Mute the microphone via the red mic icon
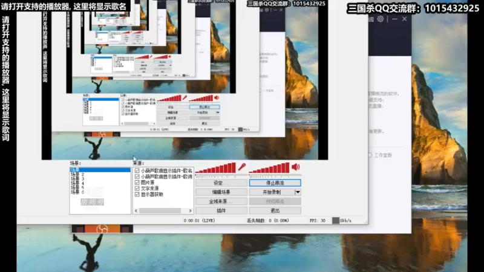 point(241,167)
